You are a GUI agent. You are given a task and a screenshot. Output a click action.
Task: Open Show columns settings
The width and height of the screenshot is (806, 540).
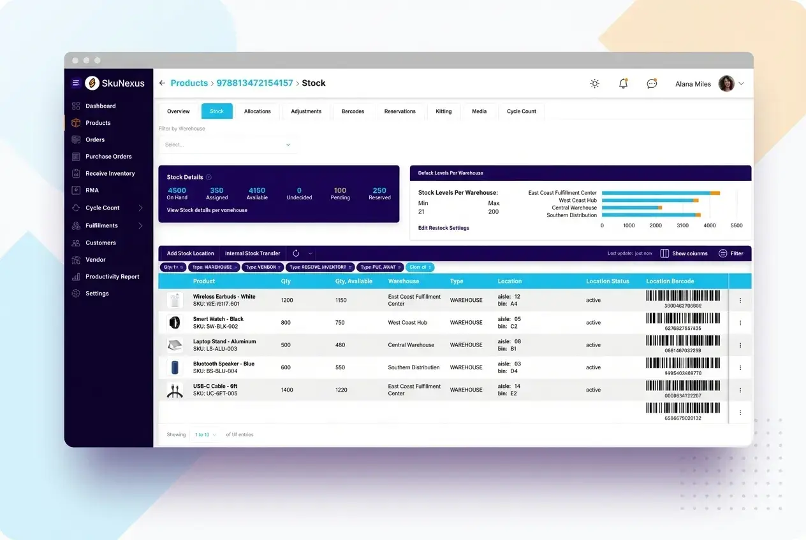684,253
